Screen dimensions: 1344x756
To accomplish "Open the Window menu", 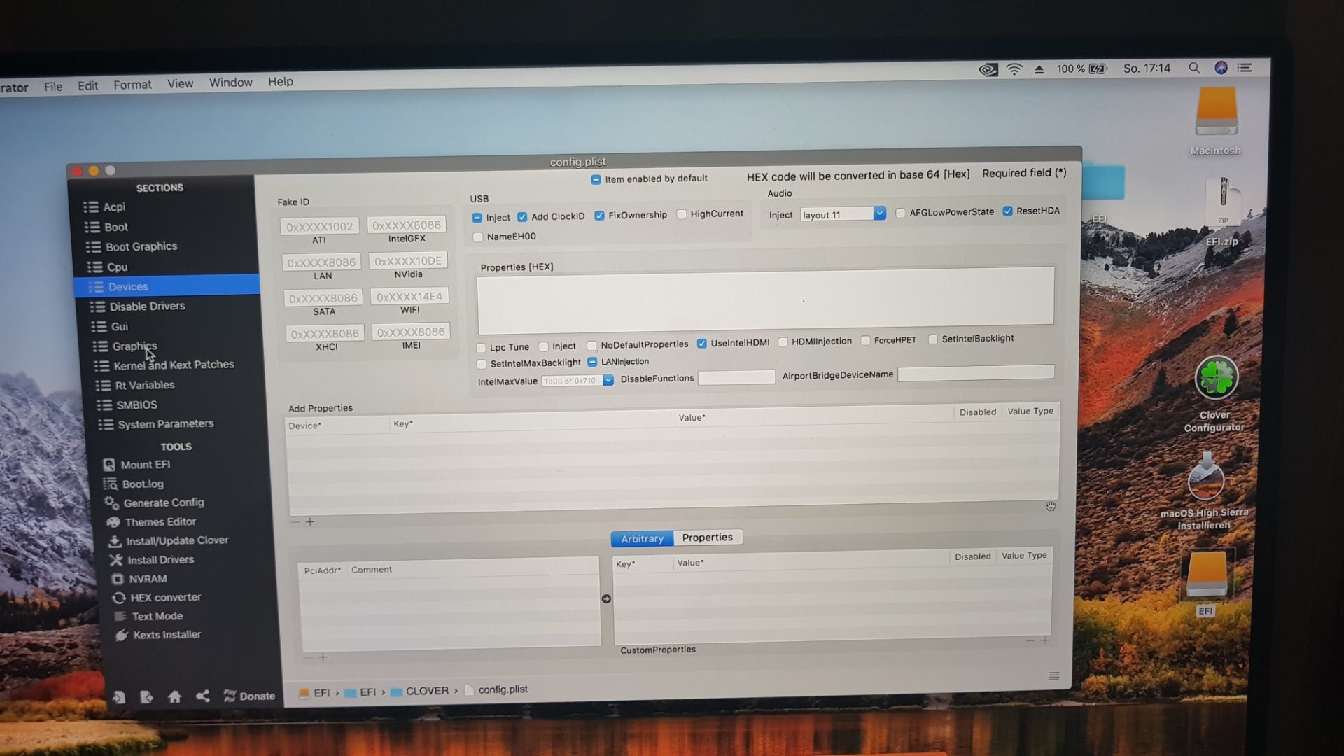I will click(x=230, y=83).
